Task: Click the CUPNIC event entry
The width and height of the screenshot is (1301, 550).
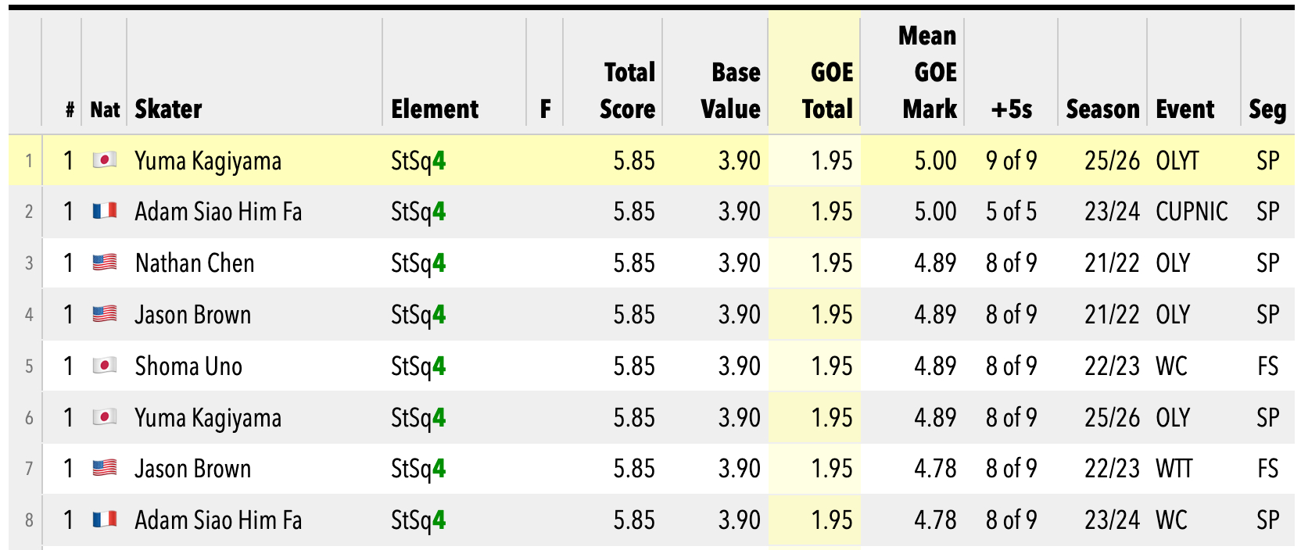Action: coord(1192,212)
